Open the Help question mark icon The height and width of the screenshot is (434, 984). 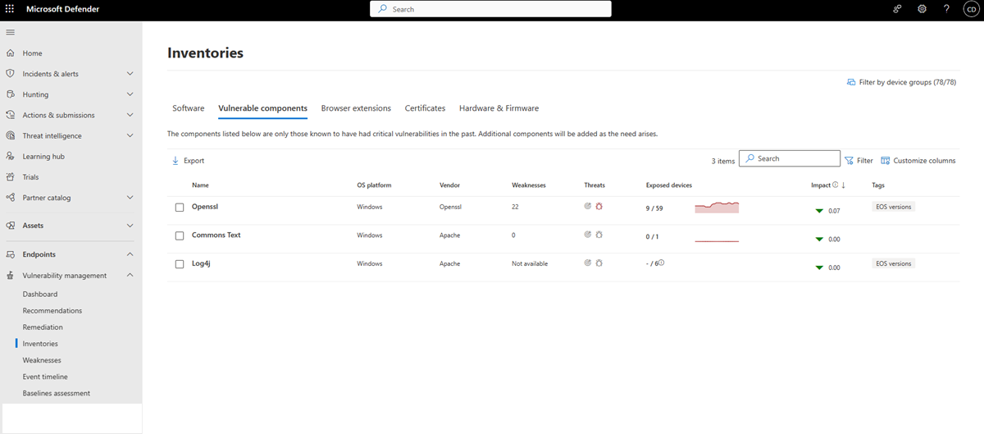click(x=946, y=9)
